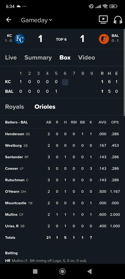Show the Royals box score
The width and height of the screenshot is (125, 279).
[x=14, y=107]
